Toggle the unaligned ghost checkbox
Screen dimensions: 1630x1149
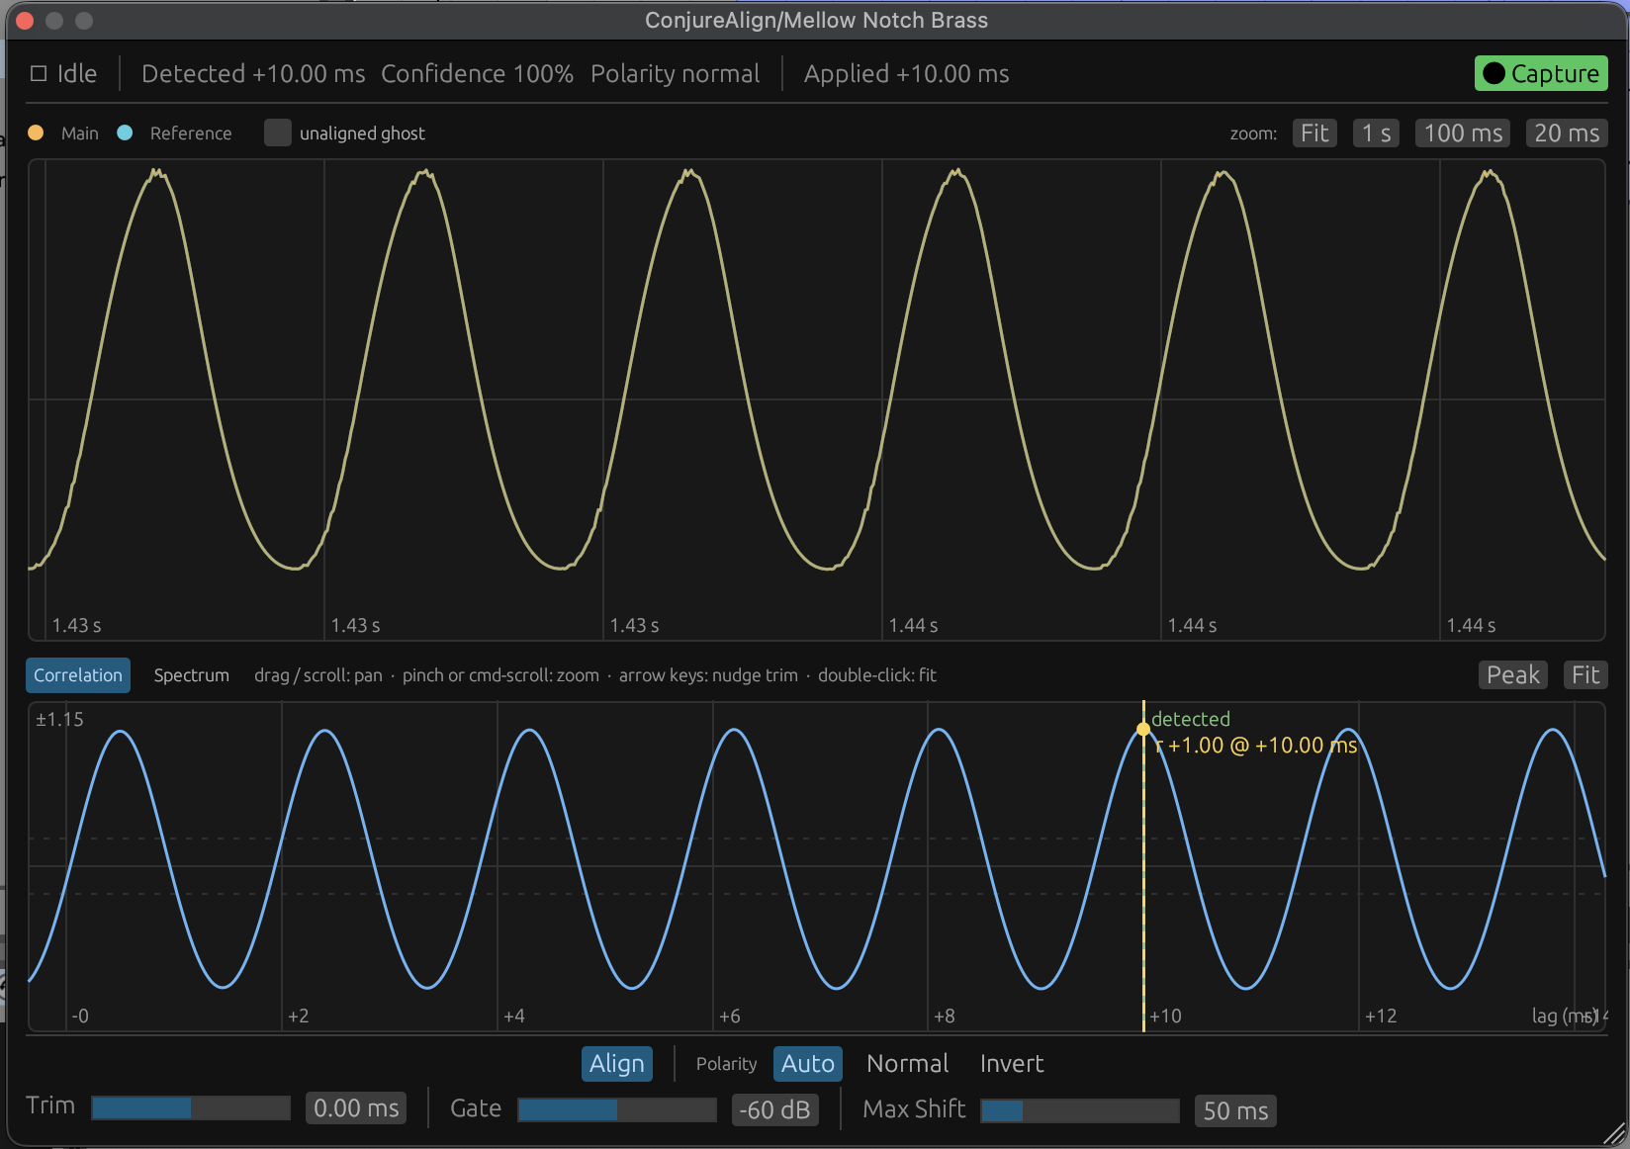point(278,133)
